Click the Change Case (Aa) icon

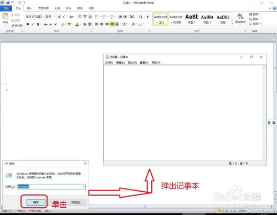[71, 17]
